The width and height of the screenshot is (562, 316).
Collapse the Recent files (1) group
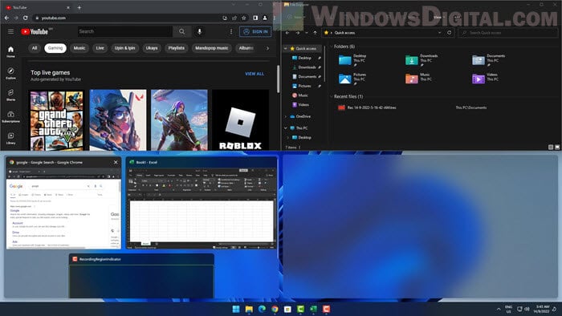[x=332, y=96]
